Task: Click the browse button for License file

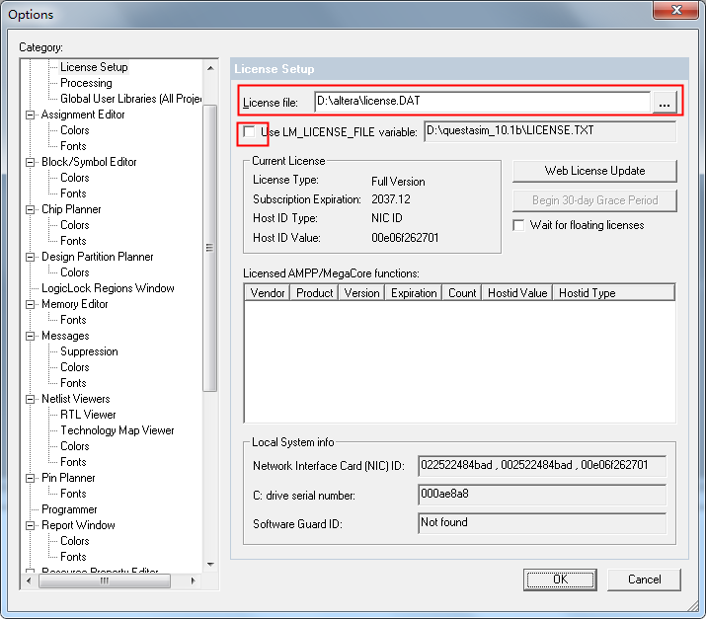Action: [x=664, y=102]
